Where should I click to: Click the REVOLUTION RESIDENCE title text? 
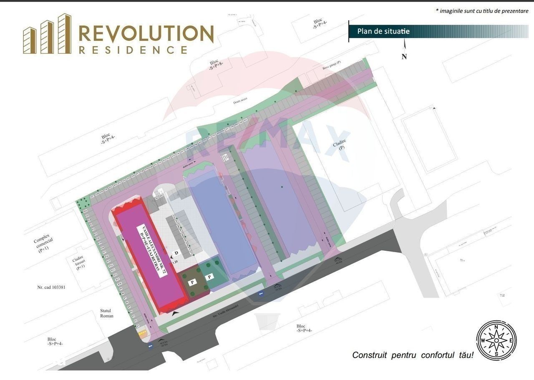coord(146,40)
